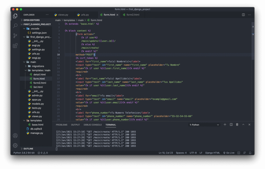Switch to the PROBLEMS panel tab
Image resolution: width=265 pixels, height=169 pixels.
[x=62, y=125]
